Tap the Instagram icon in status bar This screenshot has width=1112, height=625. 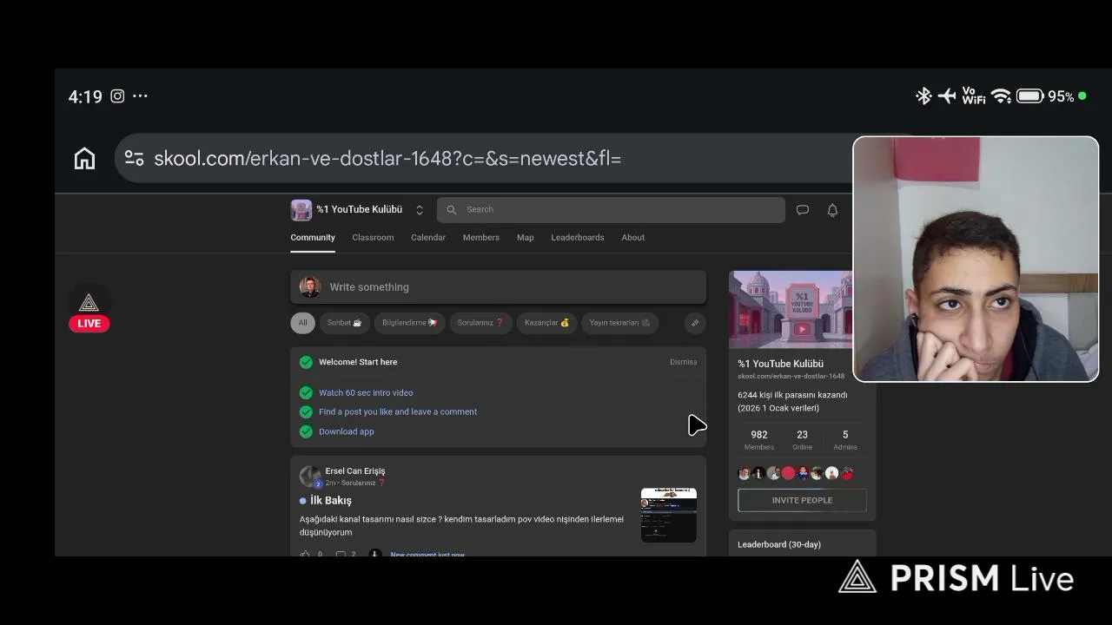coord(117,96)
